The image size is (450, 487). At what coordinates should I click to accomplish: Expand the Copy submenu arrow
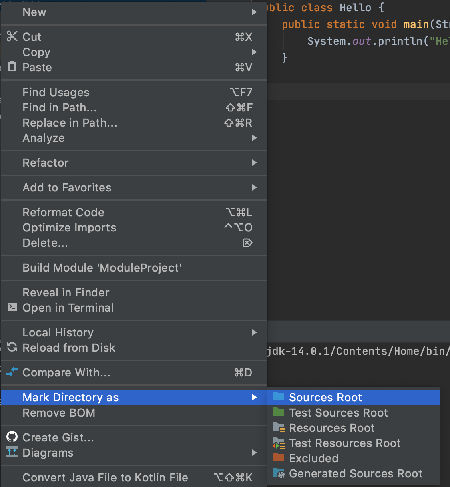pyautogui.click(x=254, y=52)
